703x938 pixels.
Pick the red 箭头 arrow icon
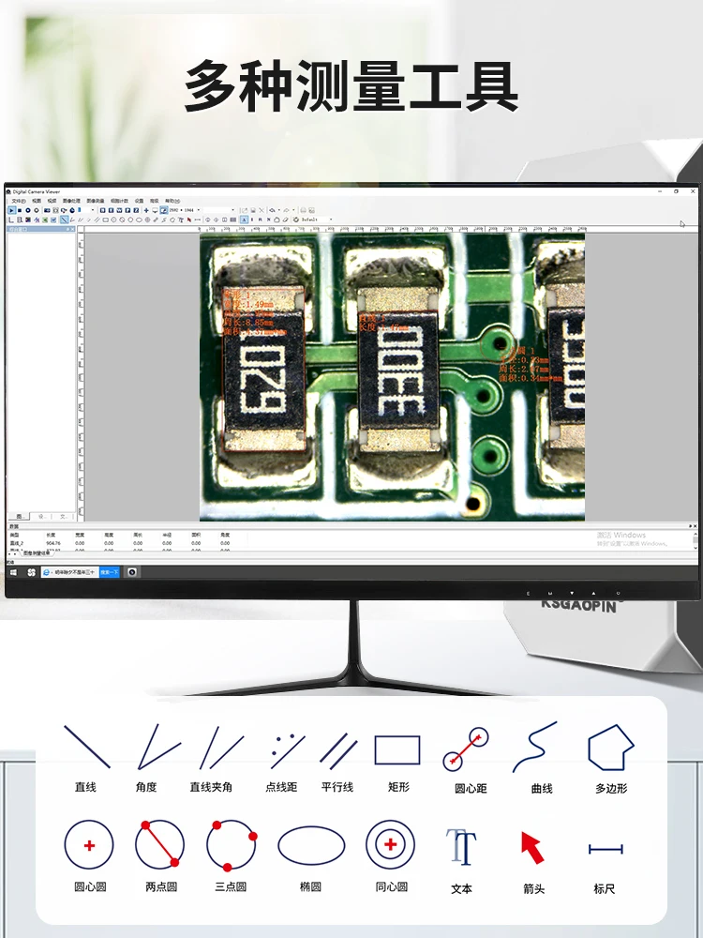[x=532, y=847]
